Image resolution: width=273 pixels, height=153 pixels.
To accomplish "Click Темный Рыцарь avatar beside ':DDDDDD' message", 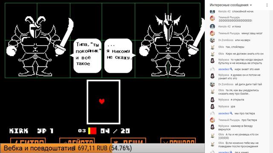I will [212, 18].
